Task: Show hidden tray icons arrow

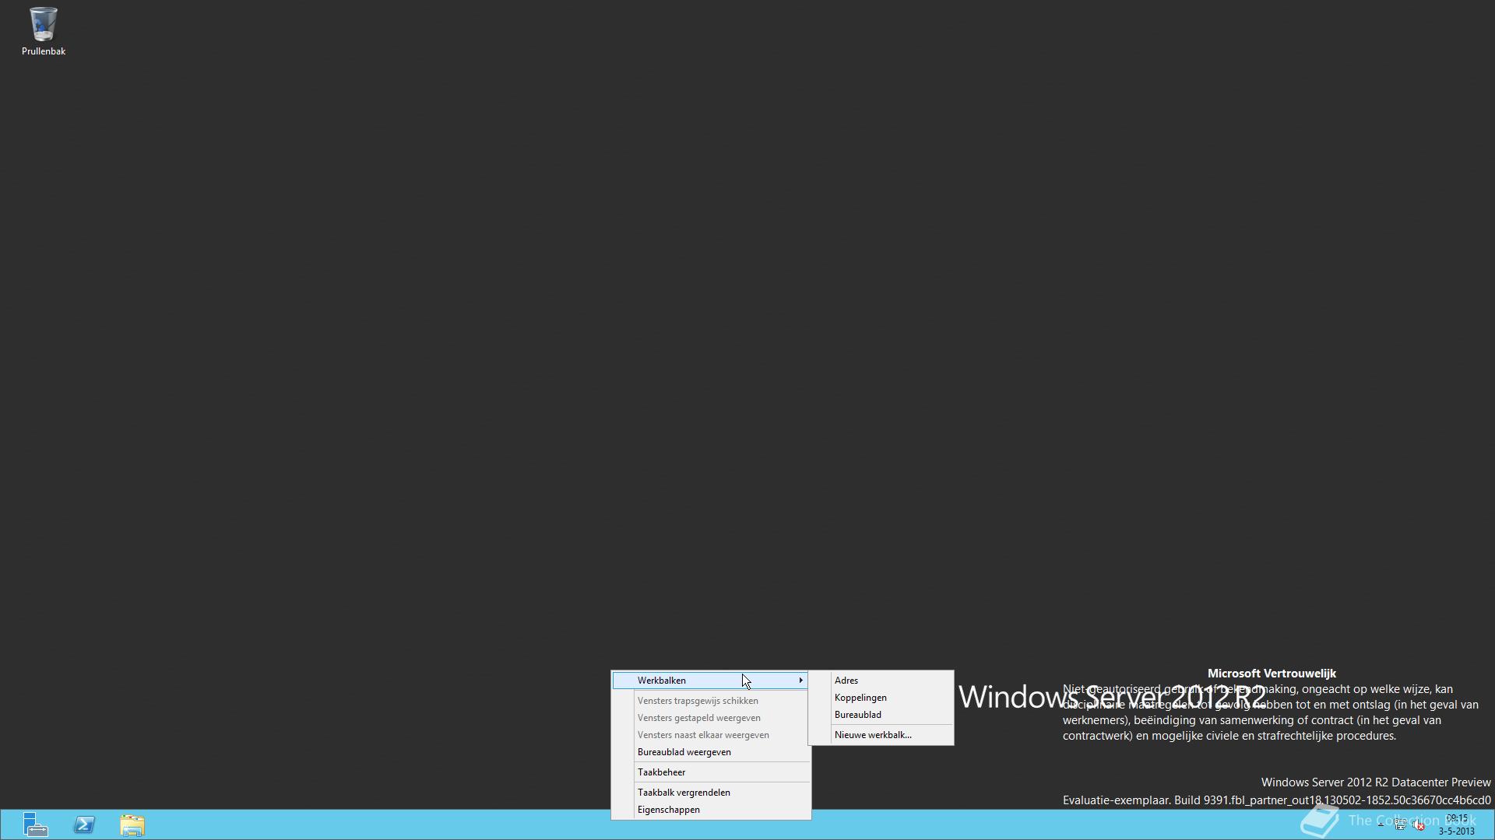Action: pos(1381,824)
